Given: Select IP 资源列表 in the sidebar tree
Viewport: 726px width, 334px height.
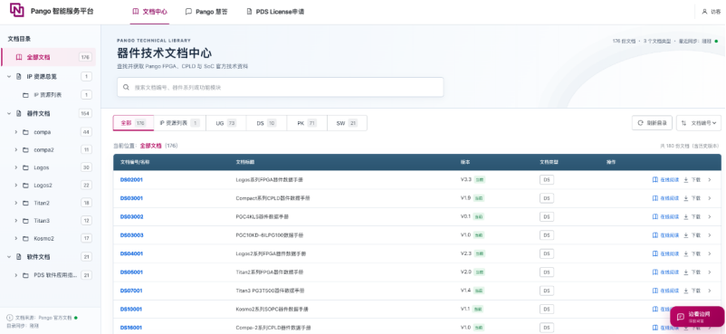Looking at the screenshot, I should click(x=48, y=95).
